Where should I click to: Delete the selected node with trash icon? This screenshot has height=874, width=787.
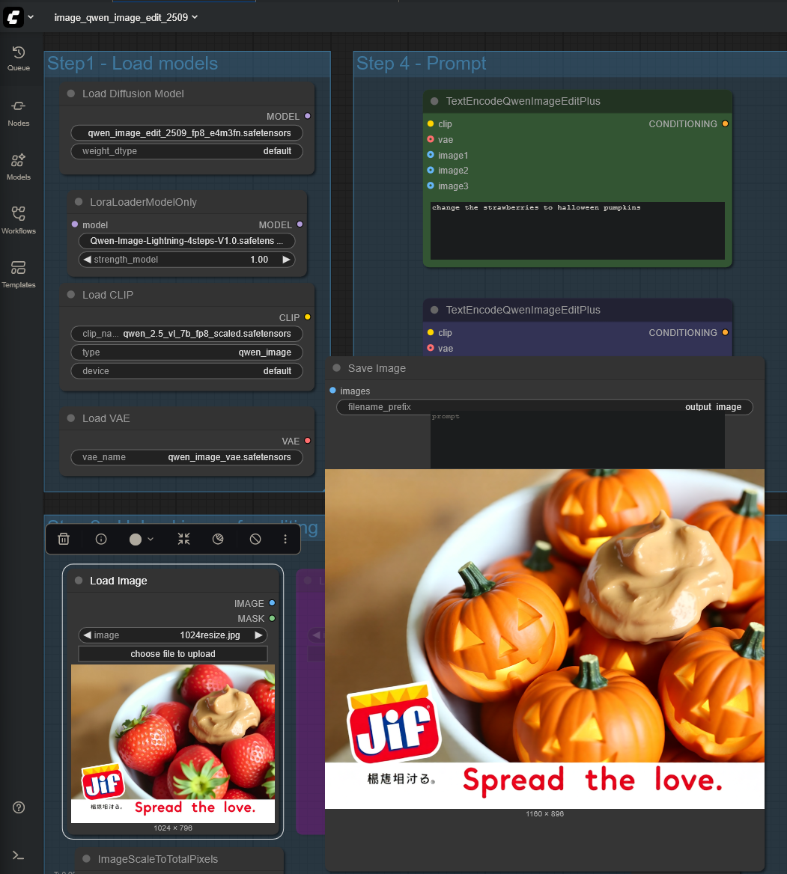(64, 539)
